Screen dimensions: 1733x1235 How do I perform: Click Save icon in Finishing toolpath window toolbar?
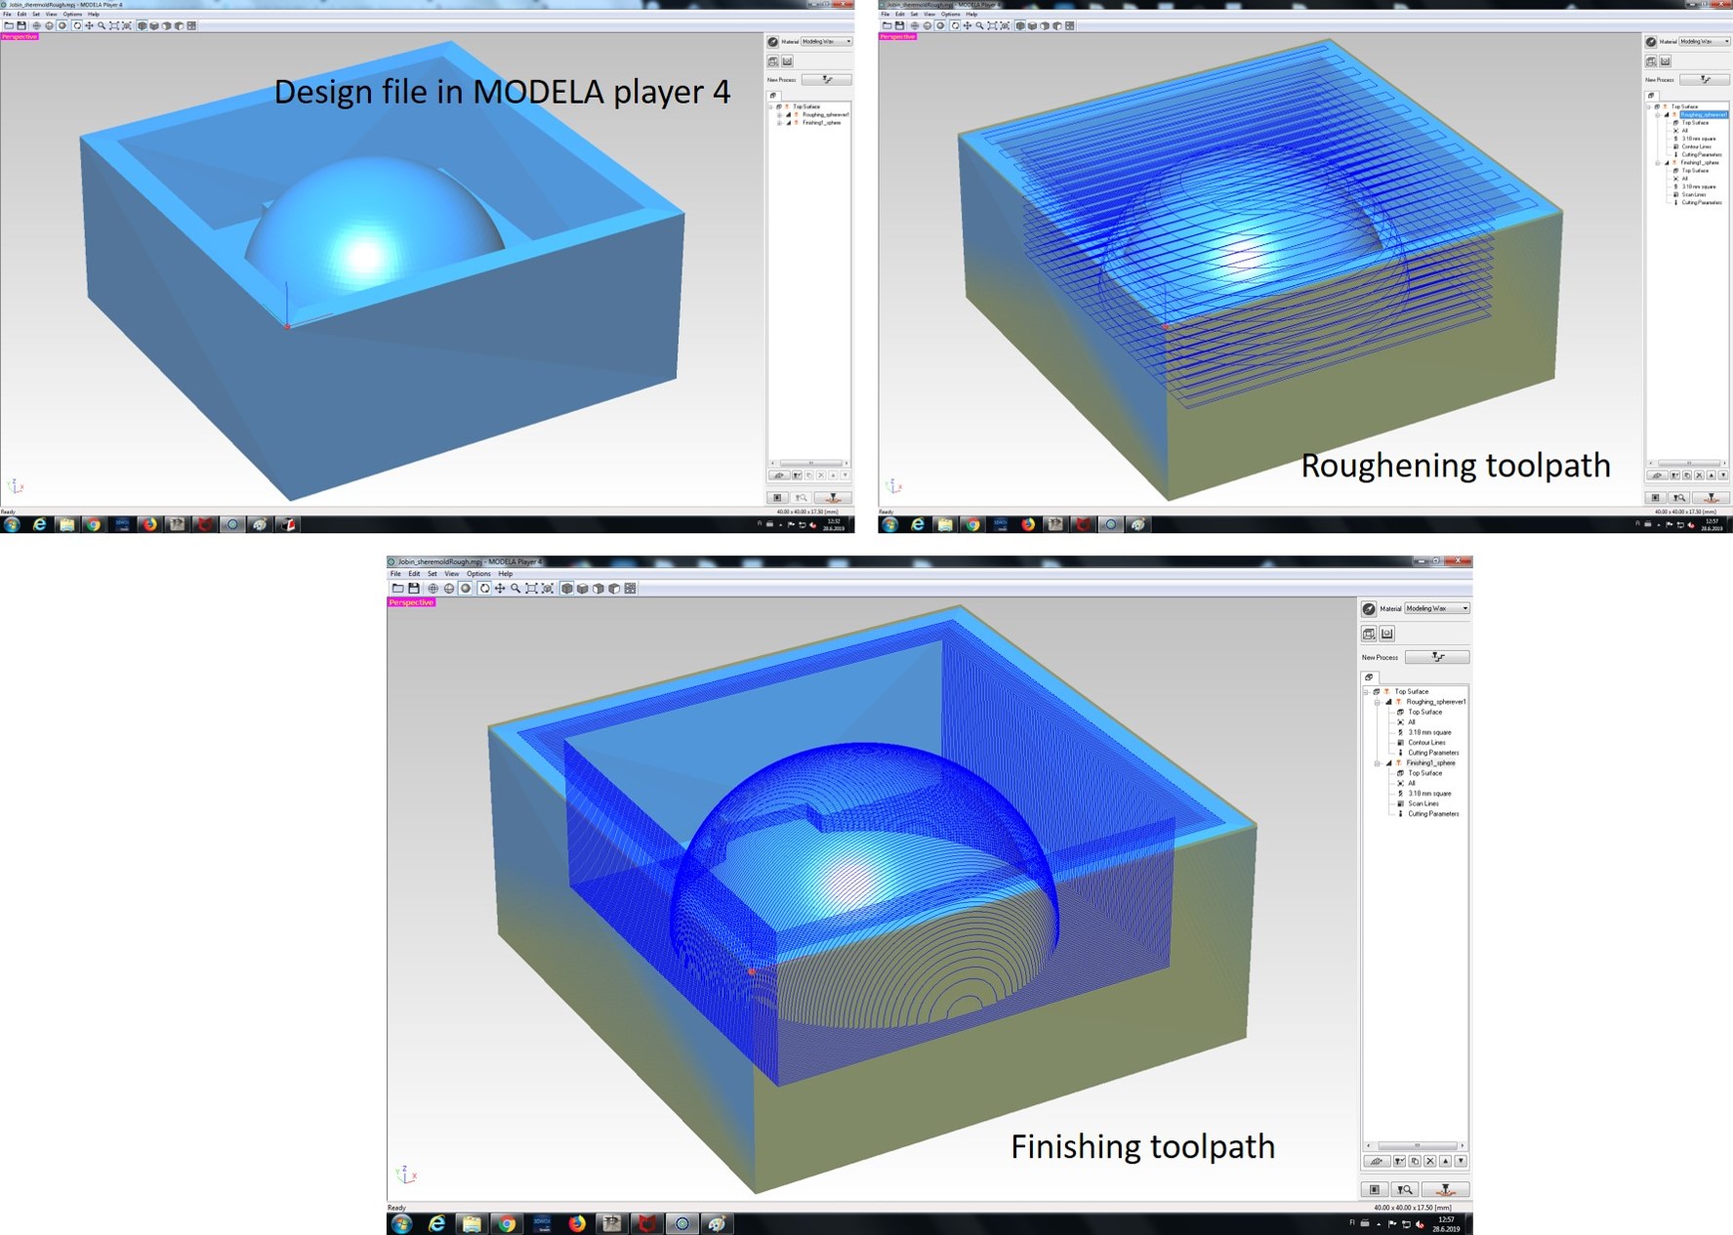click(x=414, y=589)
